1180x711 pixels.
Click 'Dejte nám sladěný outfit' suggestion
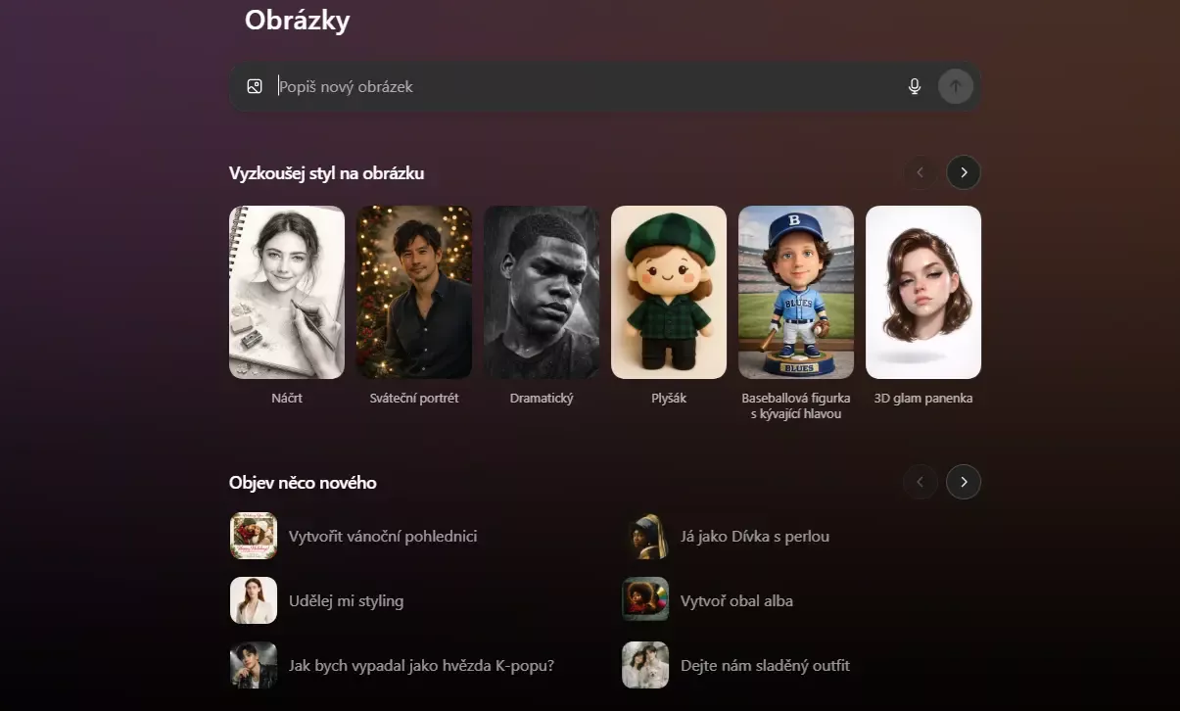[764, 665]
